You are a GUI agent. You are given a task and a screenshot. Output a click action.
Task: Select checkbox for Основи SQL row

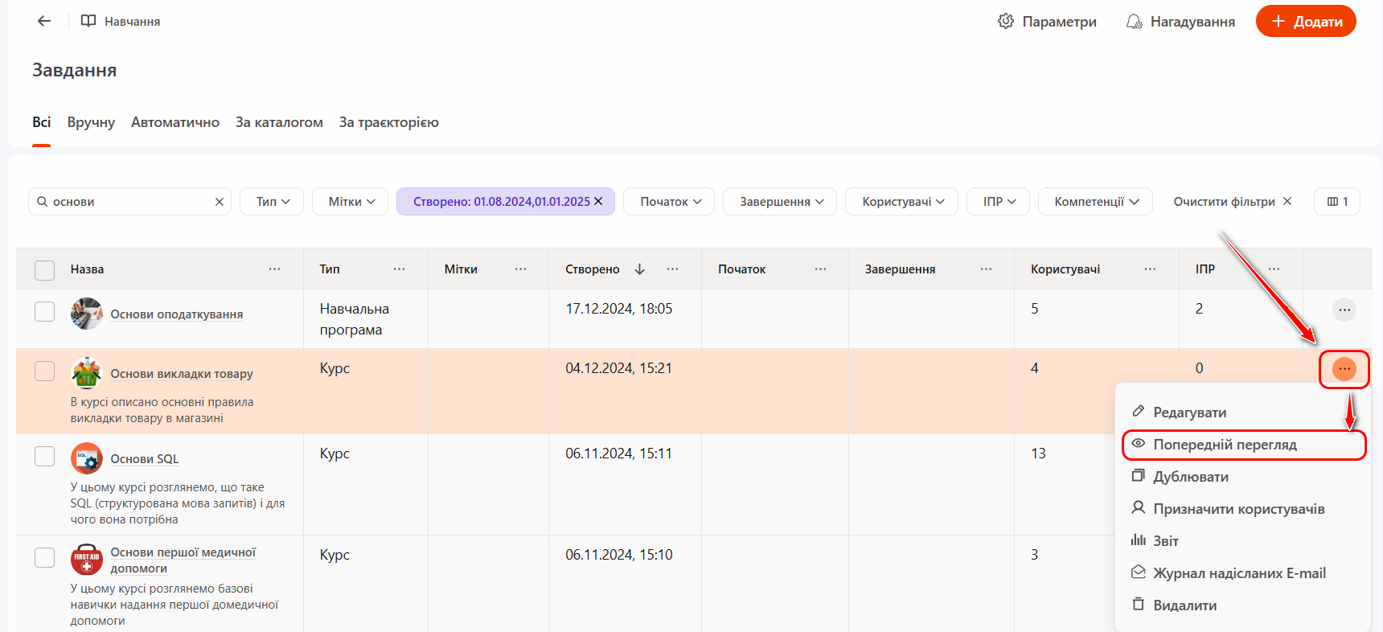(45, 457)
